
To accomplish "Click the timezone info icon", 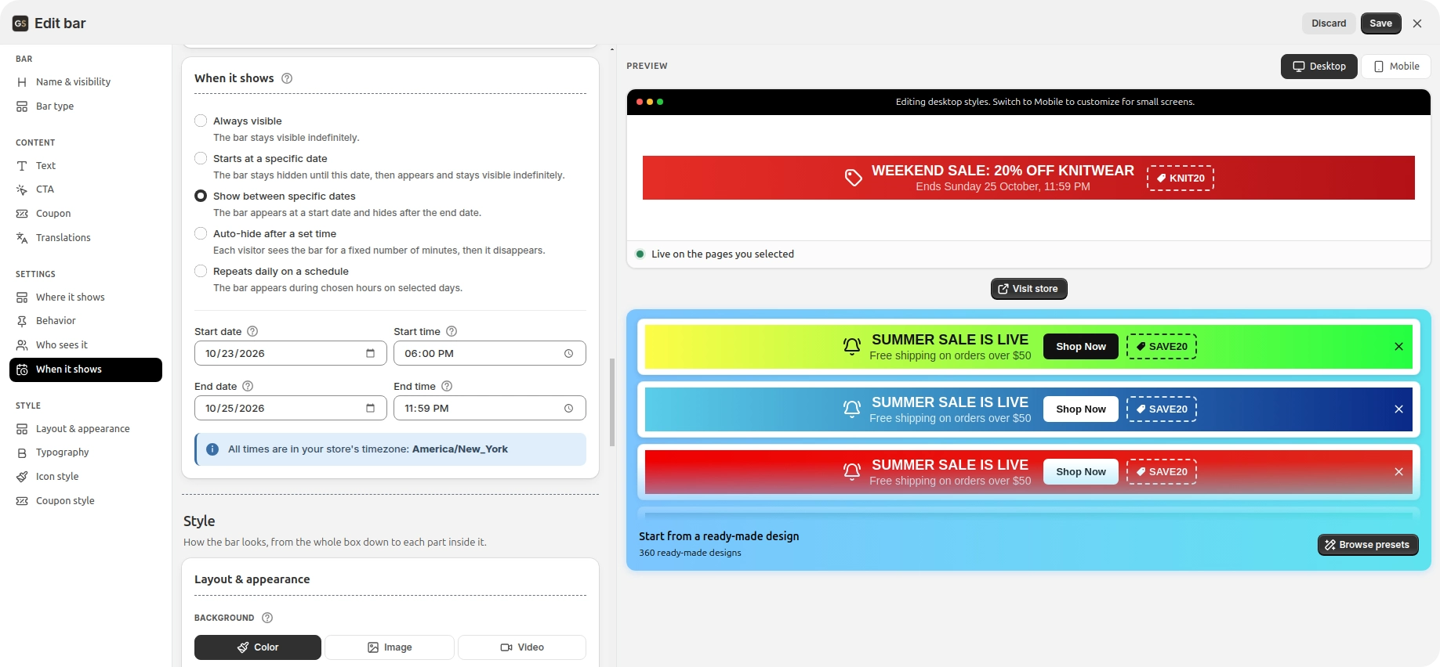I will [212, 449].
